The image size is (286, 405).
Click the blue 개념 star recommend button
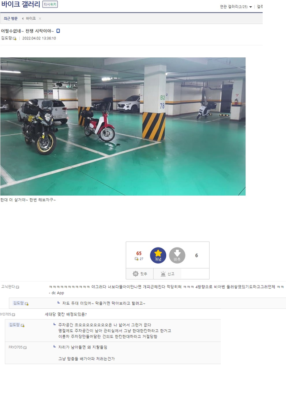158,255
